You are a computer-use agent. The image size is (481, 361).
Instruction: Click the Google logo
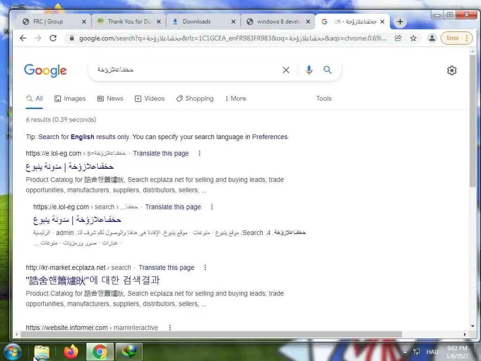click(x=46, y=71)
